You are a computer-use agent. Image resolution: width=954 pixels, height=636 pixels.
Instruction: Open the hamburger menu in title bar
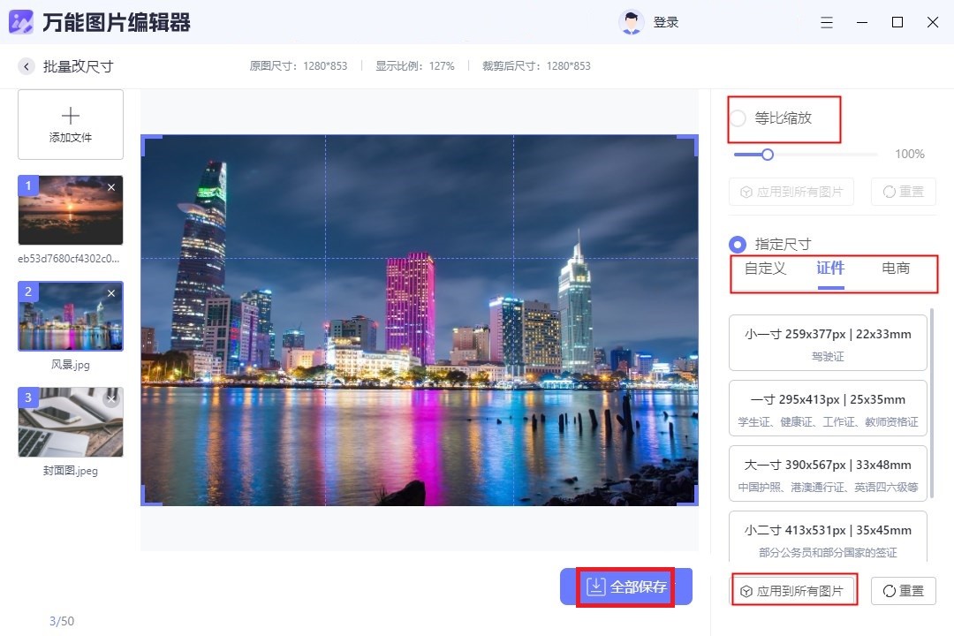click(827, 21)
